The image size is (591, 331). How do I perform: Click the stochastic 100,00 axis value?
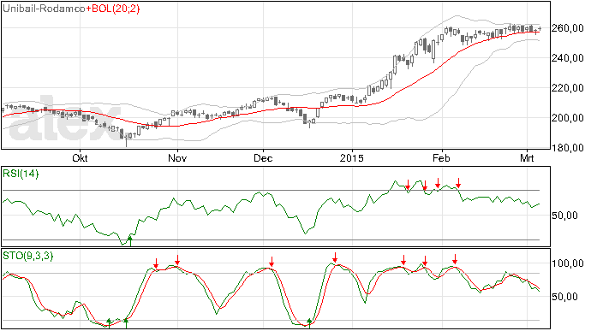pyautogui.click(x=568, y=263)
